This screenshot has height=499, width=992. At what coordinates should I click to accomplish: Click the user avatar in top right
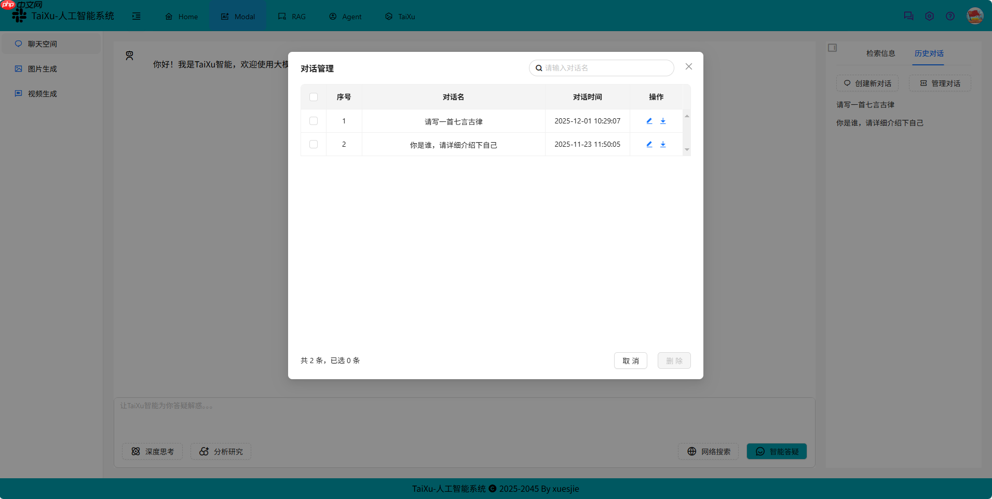click(975, 16)
